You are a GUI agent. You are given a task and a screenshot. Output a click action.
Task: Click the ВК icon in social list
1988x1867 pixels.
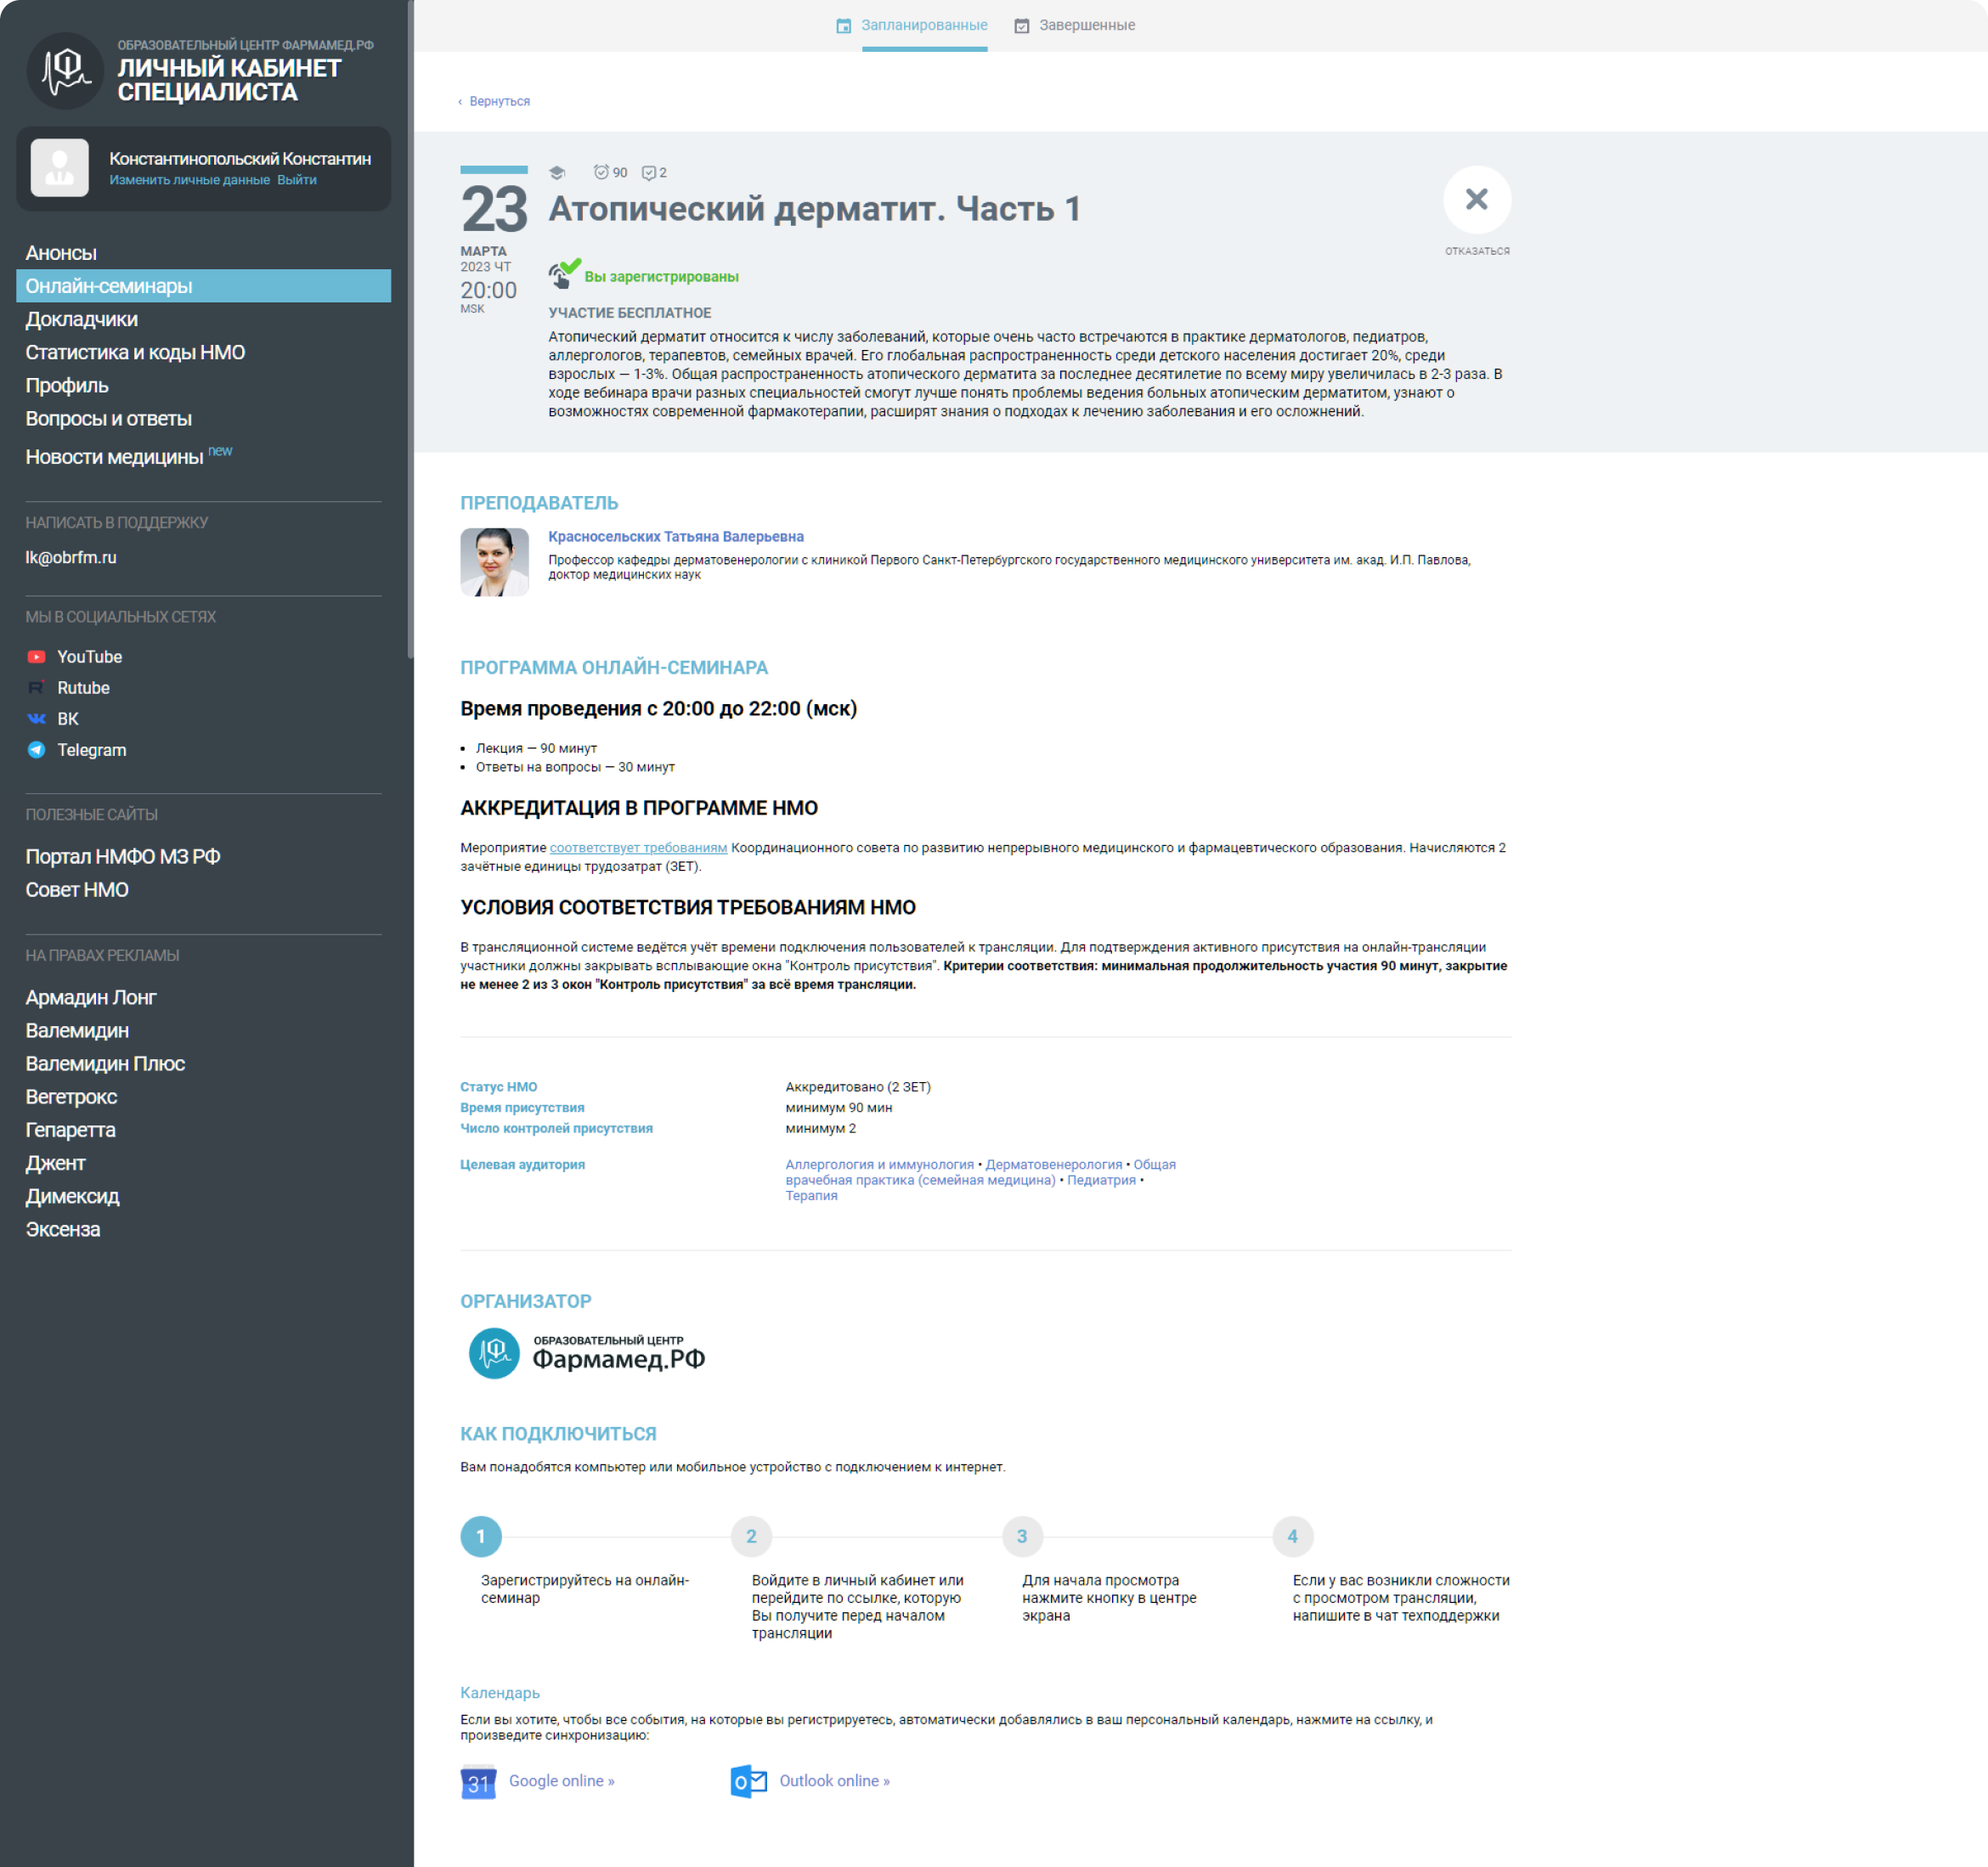(36, 719)
